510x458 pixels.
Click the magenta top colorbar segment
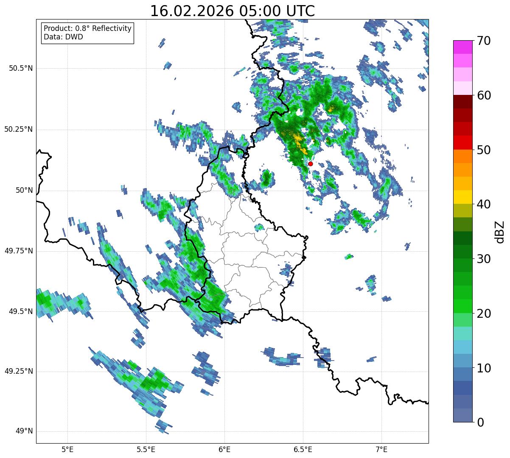pyautogui.click(x=462, y=47)
